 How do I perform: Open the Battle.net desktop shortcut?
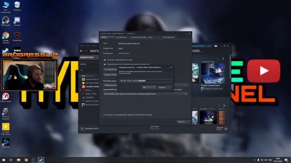[5, 143]
